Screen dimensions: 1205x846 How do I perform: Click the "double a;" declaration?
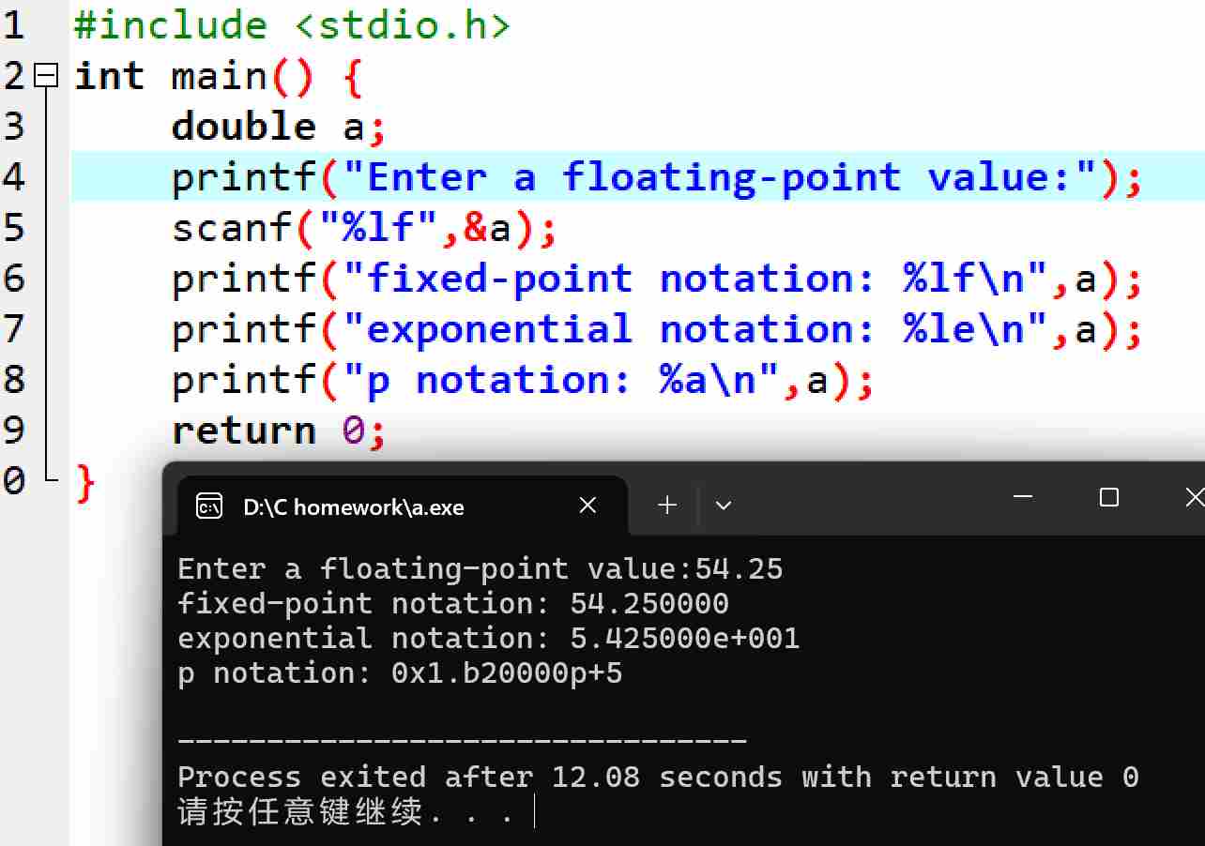point(279,127)
